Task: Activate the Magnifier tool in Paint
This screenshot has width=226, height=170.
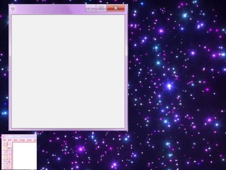Action: click(x=9, y=152)
